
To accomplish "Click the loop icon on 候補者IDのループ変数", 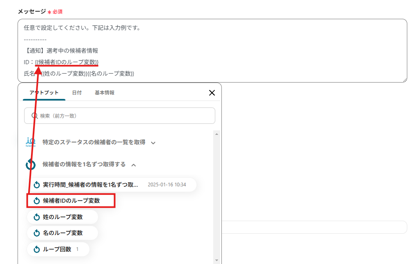I will [x=37, y=201].
